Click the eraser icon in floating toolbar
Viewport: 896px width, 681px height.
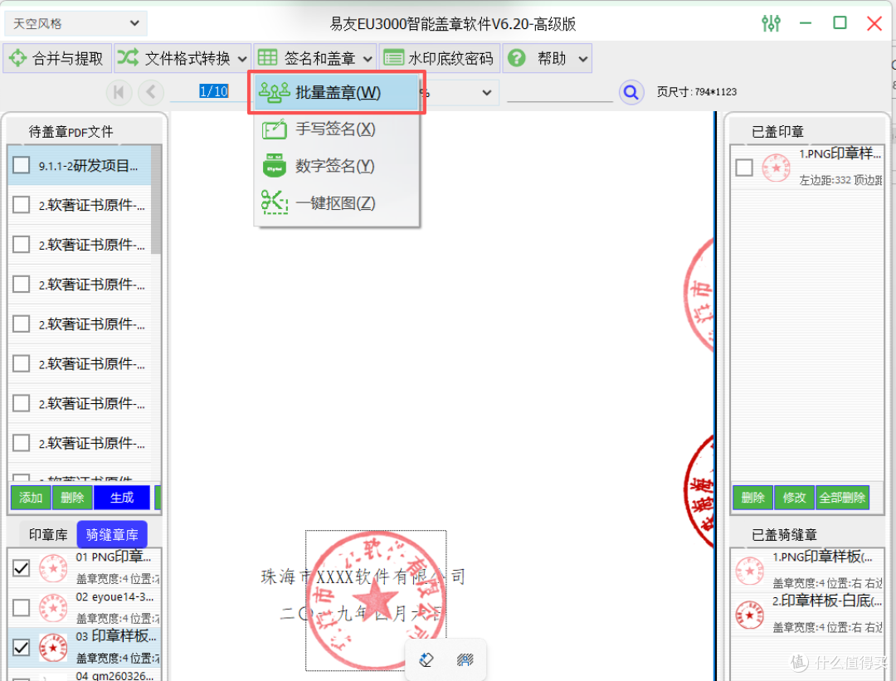(426, 660)
